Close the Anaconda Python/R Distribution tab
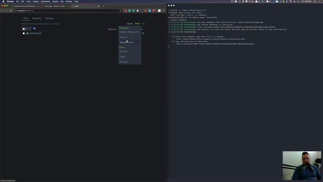The width and height of the screenshot is (323, 182). (x=38, y=6)
